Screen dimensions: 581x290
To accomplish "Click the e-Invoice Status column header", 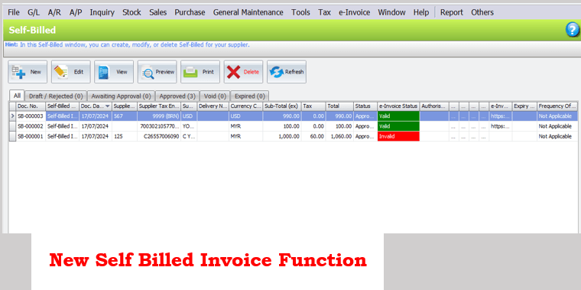I will pos(398,106).
